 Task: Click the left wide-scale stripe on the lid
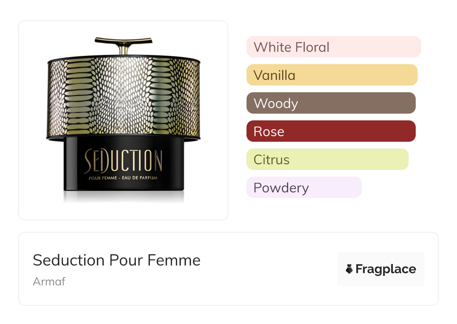(78, 98)
